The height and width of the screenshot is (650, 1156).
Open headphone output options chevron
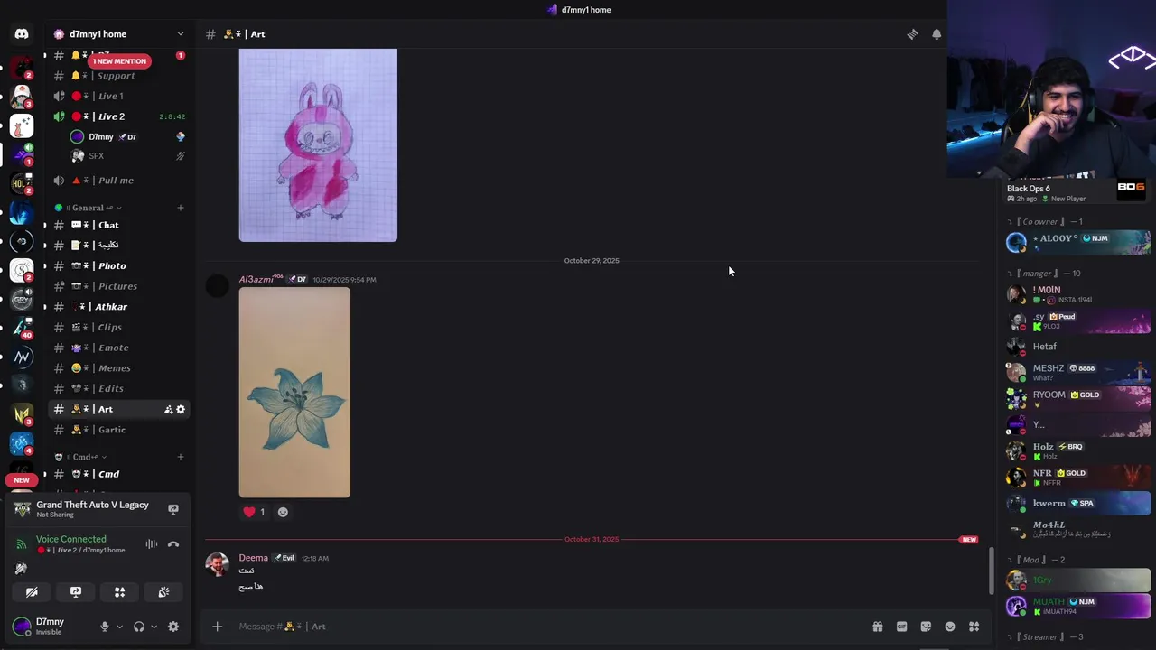click(154, 627)
